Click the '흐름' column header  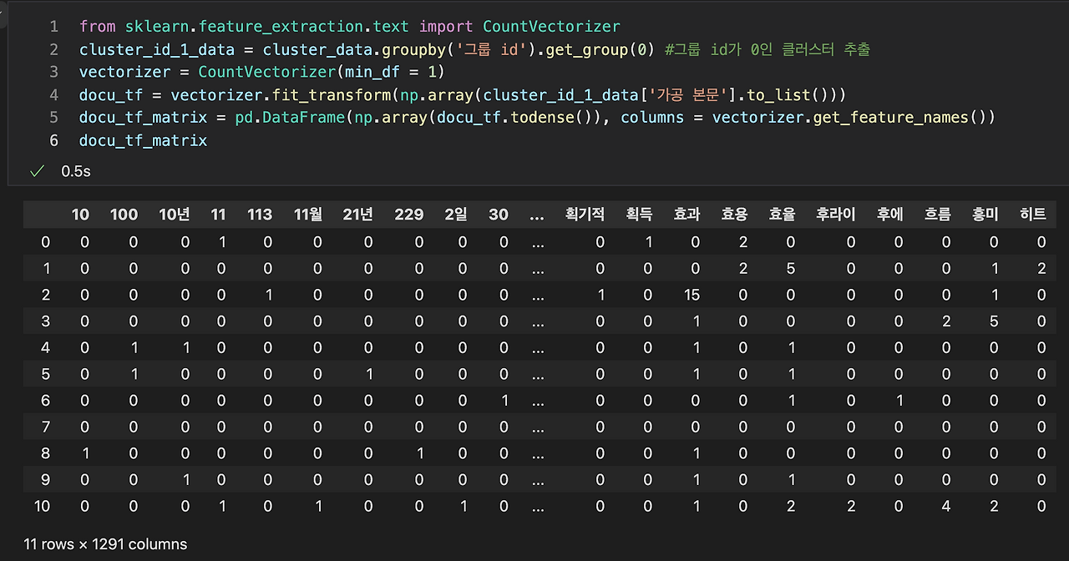(x=938, y=215)
